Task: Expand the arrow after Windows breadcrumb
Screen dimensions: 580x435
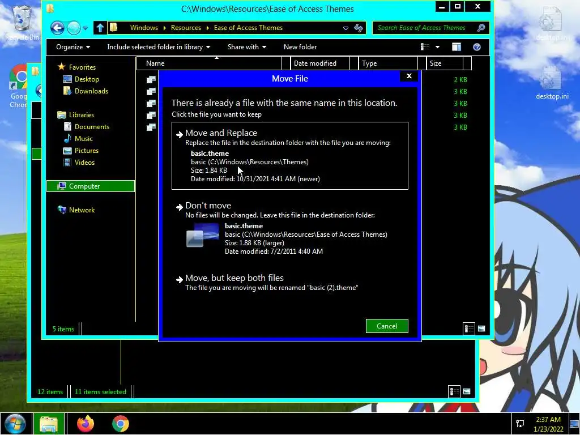Action: [165, 28]
